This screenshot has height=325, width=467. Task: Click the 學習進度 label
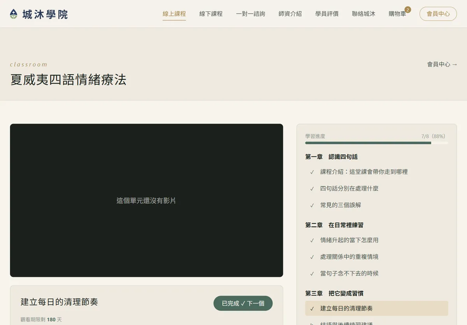coord(315,136)
